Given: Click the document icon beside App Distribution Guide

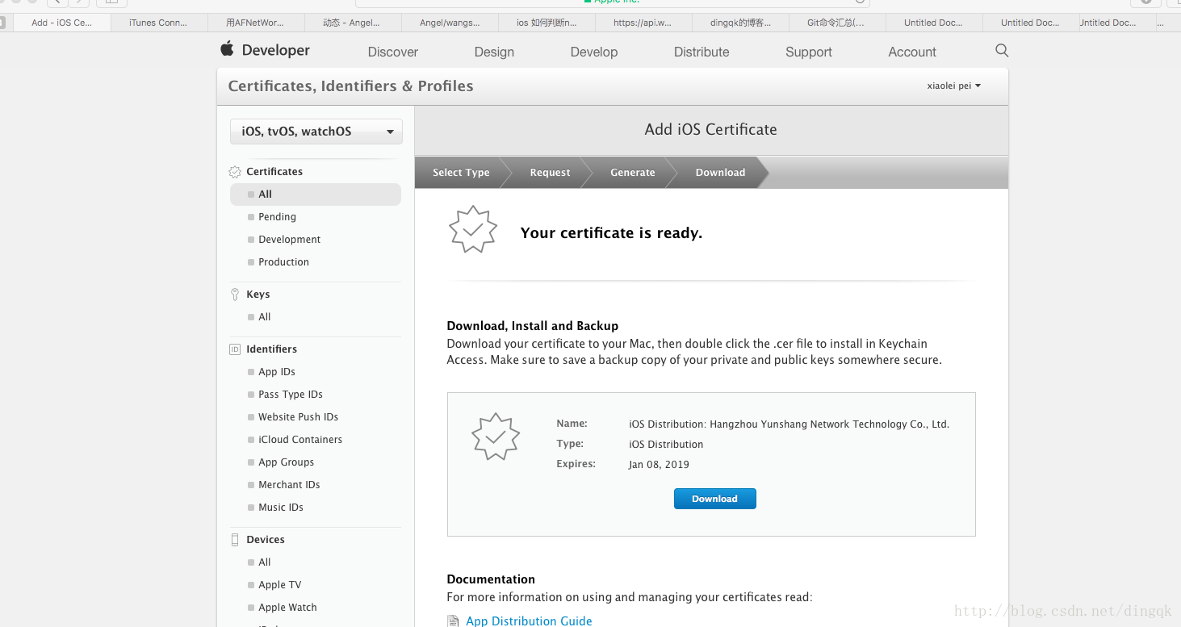Looking at the screenshot, I should click(x=453, y=621).
